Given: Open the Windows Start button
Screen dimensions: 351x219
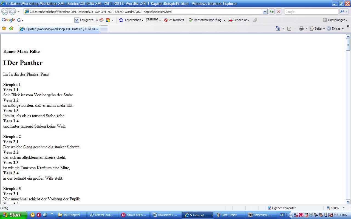Looking at the screenshot, I should 13,215.
